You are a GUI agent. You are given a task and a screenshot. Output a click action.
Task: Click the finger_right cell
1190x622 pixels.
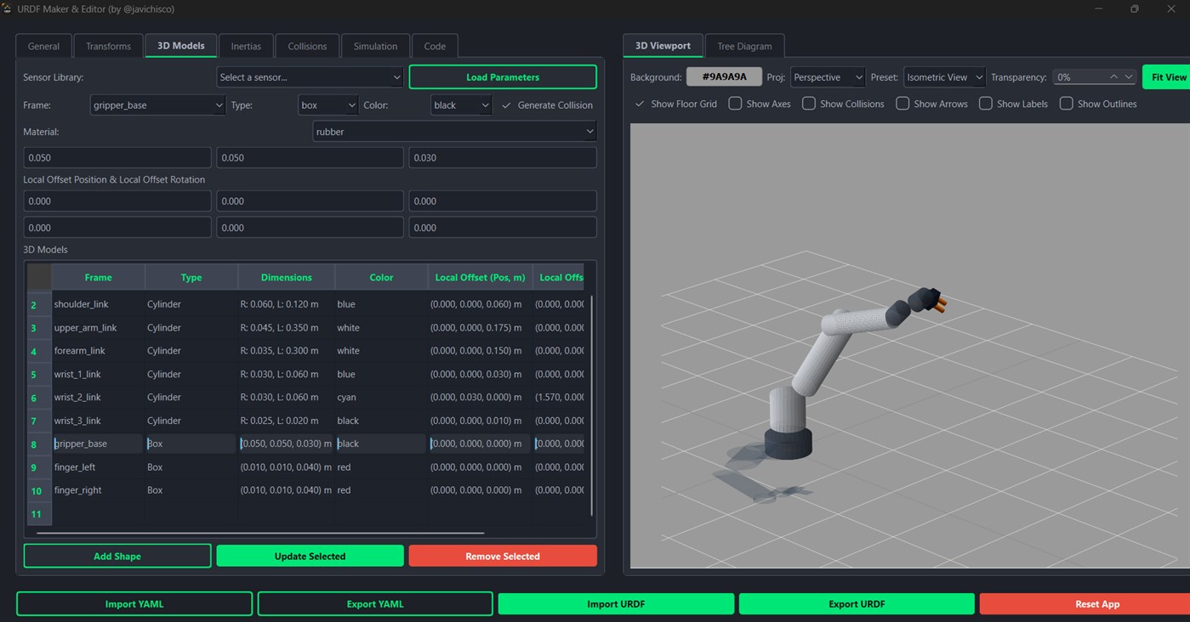(98, 490)
